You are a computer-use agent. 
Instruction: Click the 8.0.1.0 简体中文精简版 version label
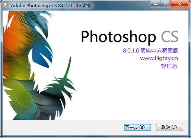[x=150, y=51]
